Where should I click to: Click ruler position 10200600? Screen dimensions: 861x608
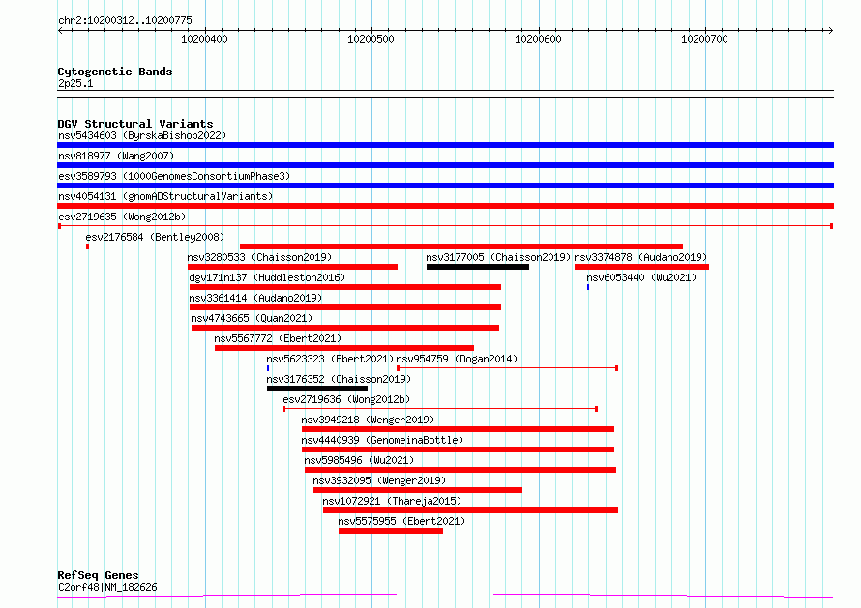coord(538,39)
